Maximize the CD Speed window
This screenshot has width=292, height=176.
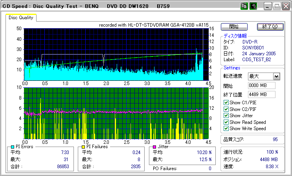tap(277, 6)
